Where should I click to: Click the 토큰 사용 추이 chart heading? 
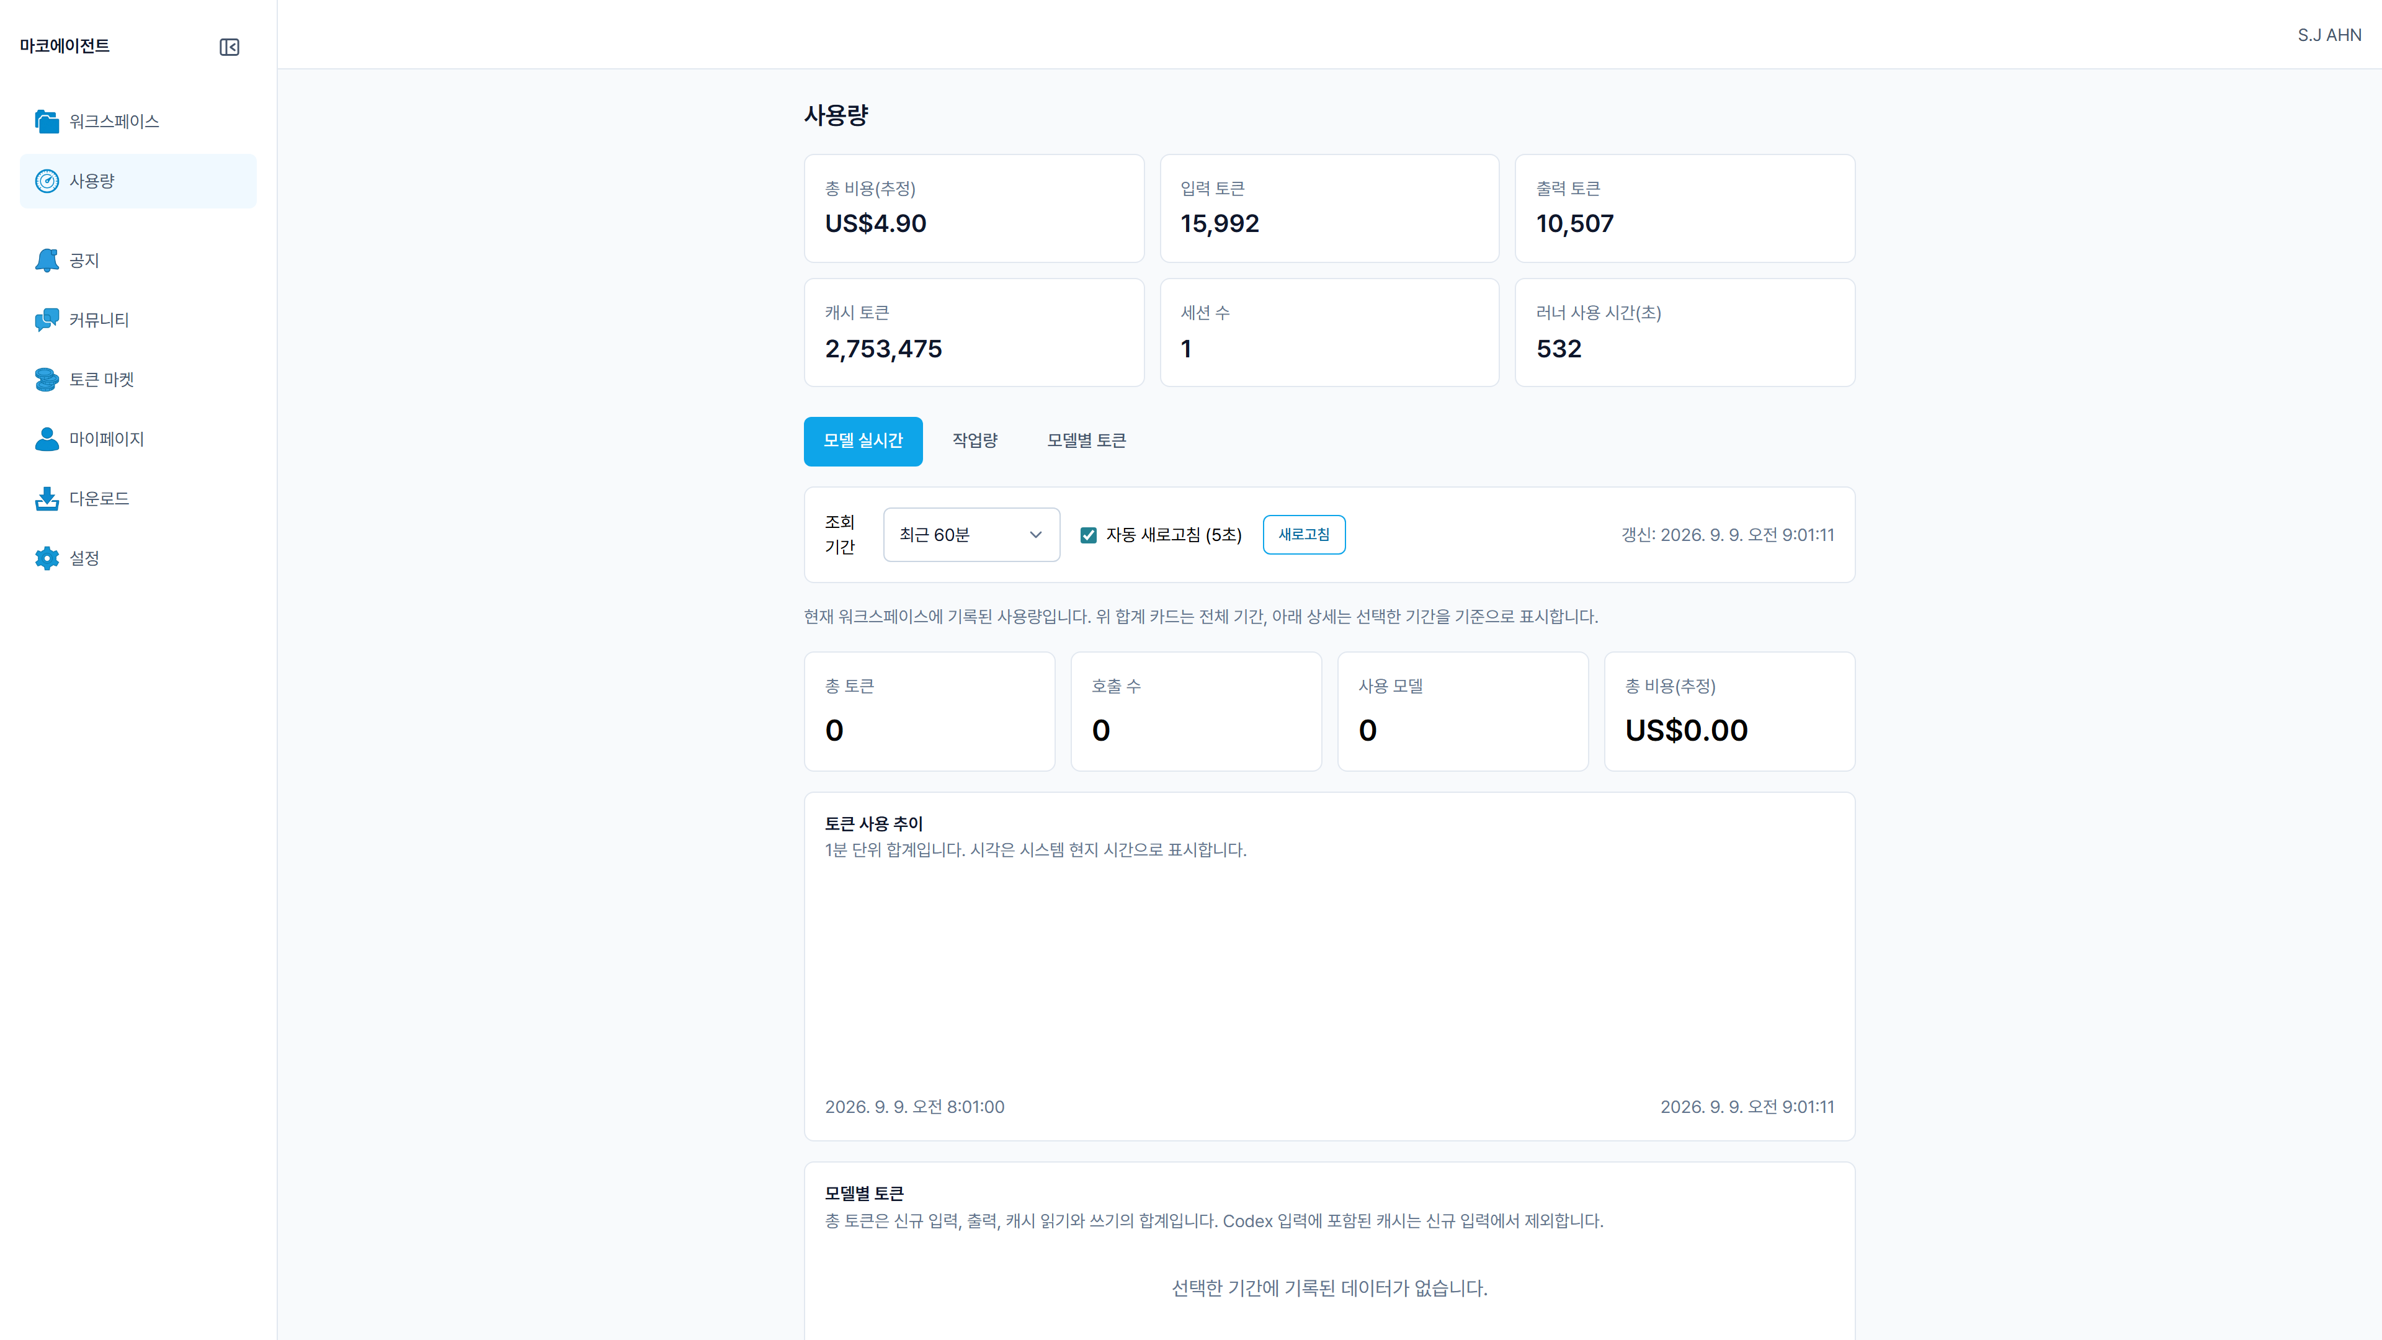(x=873, y=823)
